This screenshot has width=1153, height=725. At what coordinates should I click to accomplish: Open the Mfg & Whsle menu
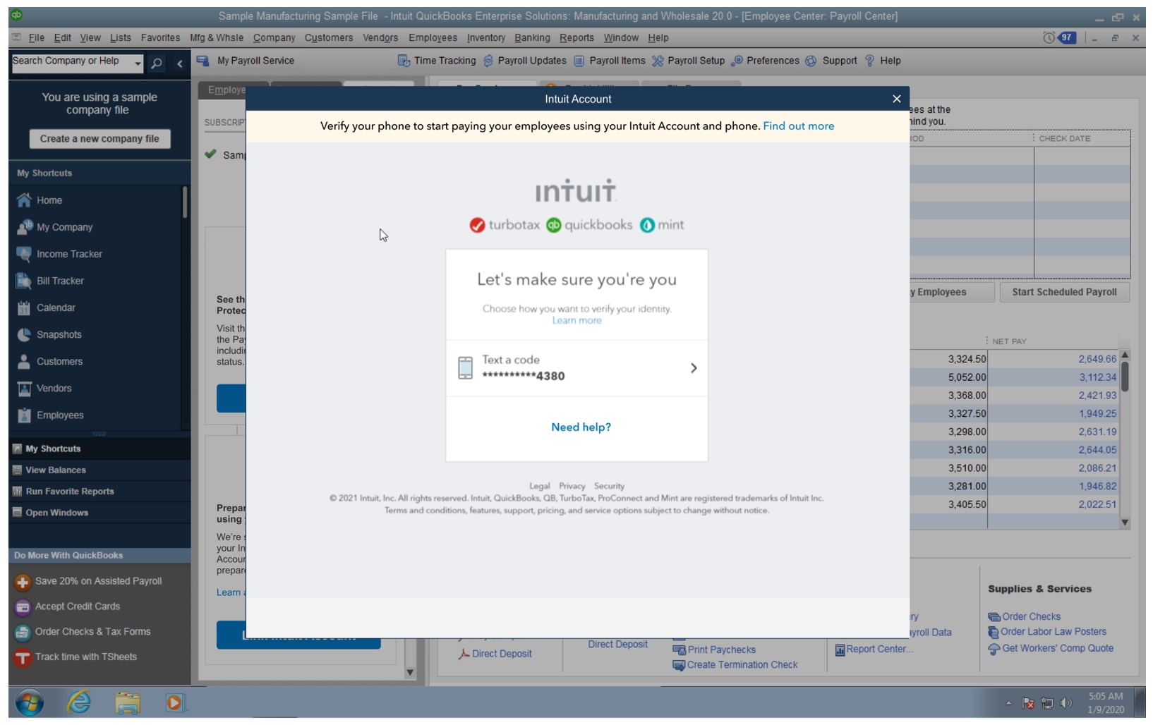pos(216,38)
